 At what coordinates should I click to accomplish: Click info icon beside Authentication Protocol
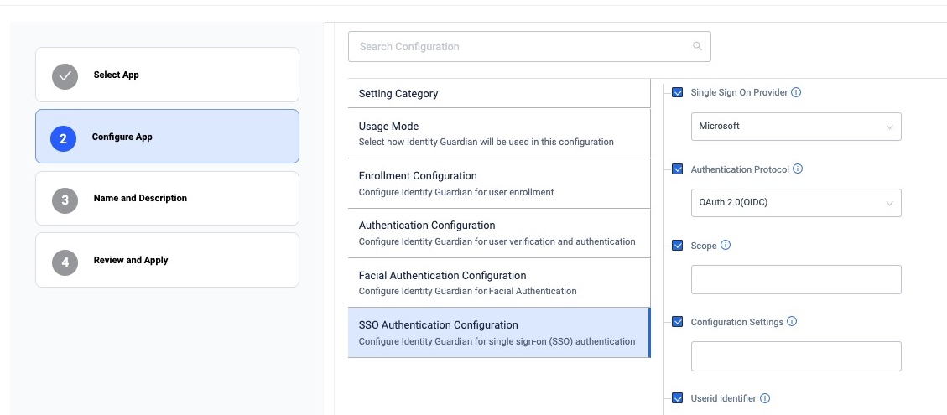click(x=798, y=169)
